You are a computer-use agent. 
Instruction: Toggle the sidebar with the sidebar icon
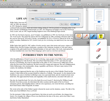61,4
